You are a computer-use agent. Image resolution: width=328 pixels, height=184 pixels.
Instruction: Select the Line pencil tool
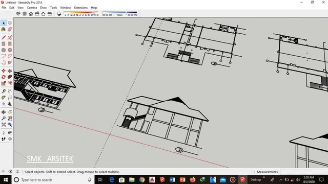[x=4, y=37]
